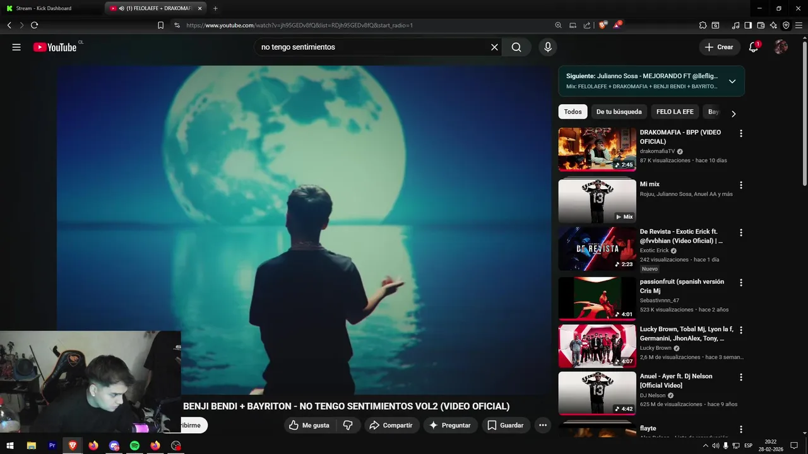The height and width of the screenshot is (454, 808).
Task: Show more filter chips with arrow
Action: 734,114
